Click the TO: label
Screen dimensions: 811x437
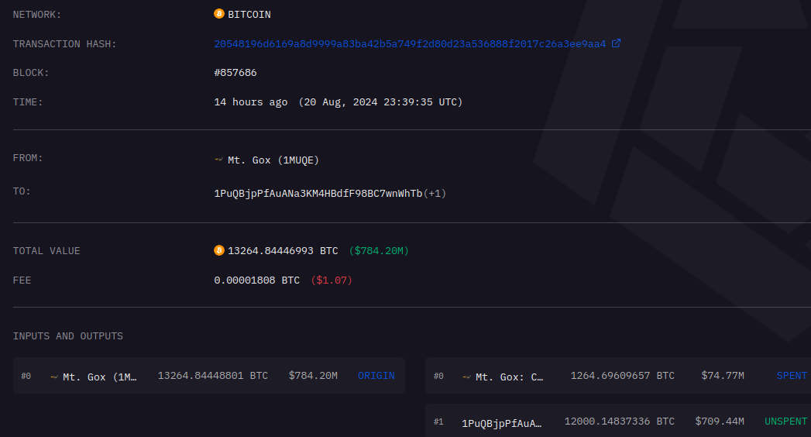point(22,191)
